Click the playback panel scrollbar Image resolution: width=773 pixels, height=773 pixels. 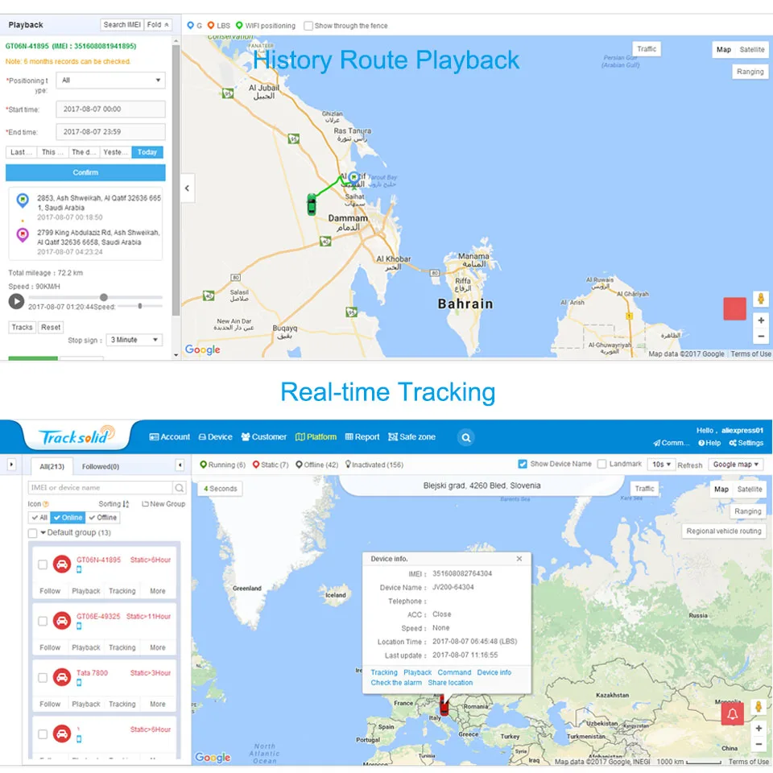coord(176,180)
